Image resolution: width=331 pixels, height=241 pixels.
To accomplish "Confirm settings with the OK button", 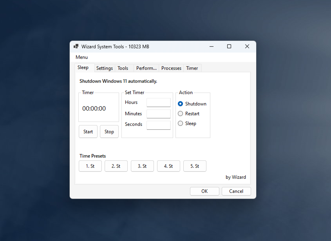I will (x=204, y=191).
